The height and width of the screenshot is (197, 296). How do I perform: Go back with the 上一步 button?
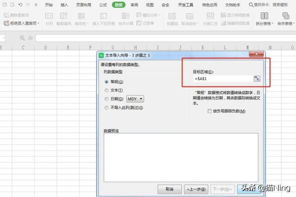196,189
